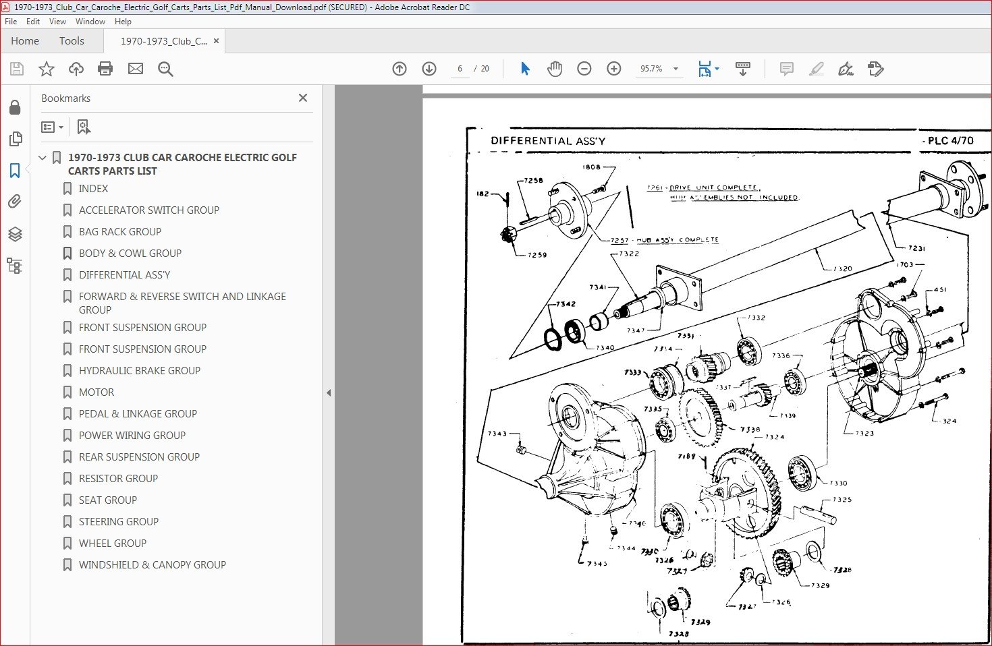Viewport: 992px width, 646px height.
Task: Show page thumbnails panel
Action: pyautogui.click(x=15, y=139)
